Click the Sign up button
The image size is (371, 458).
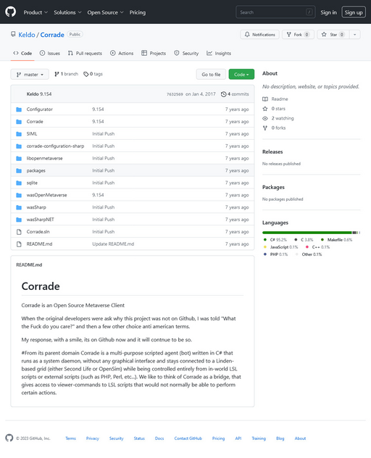pyautogui.click(x=354, y=12)
